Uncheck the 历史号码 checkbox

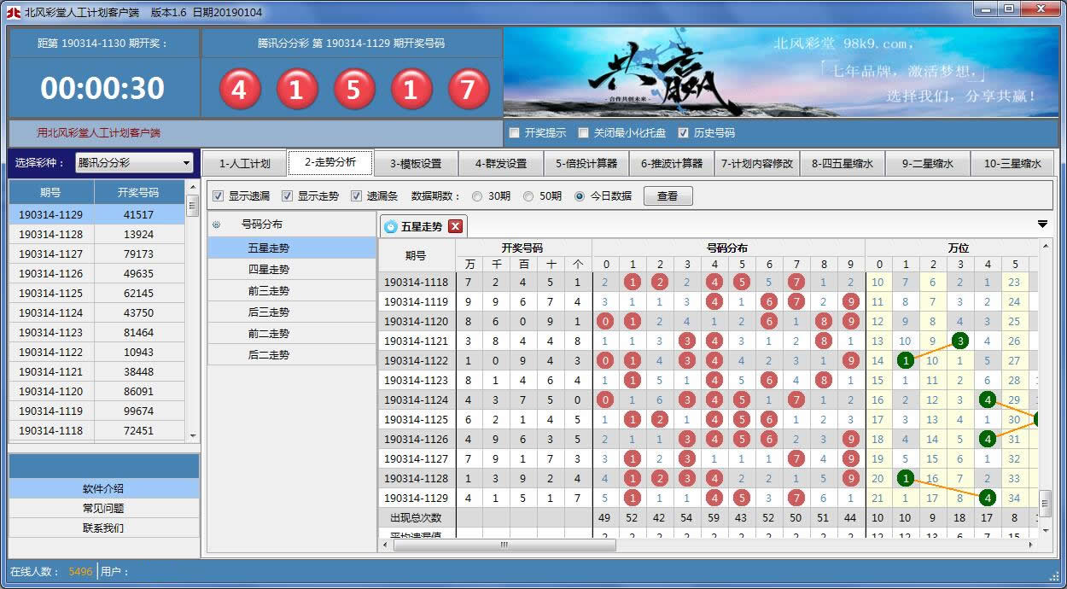coord(683,133)
